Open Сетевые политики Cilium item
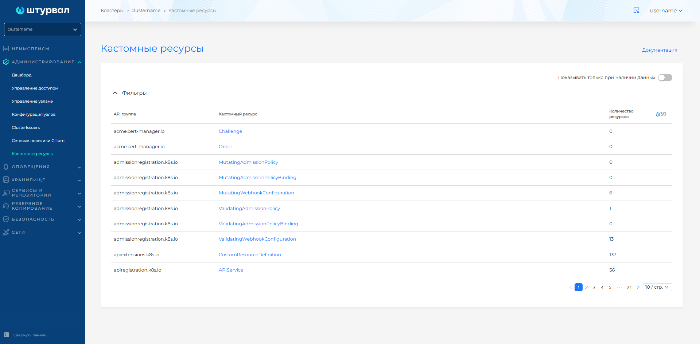 (38, 141)
